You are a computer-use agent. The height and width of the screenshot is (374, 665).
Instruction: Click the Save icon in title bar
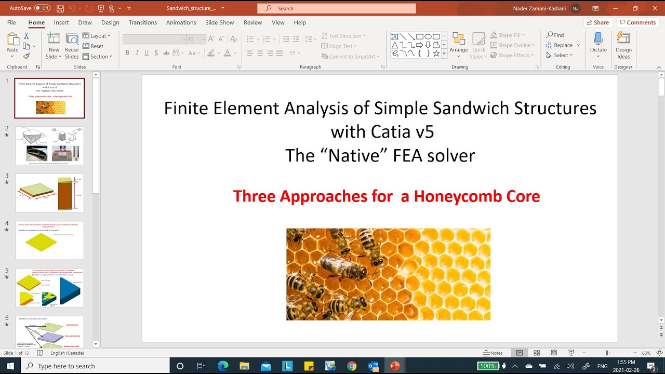(60, 8)
